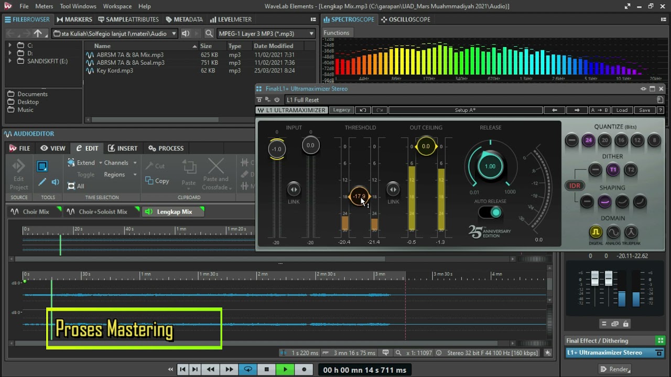This screenshot has height=377, width=671.
Task: Start recording with the Record button
Action: tap(304, 370)
